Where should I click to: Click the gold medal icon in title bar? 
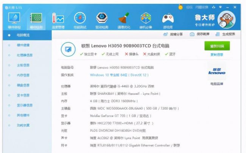click(x=181, y=7)
